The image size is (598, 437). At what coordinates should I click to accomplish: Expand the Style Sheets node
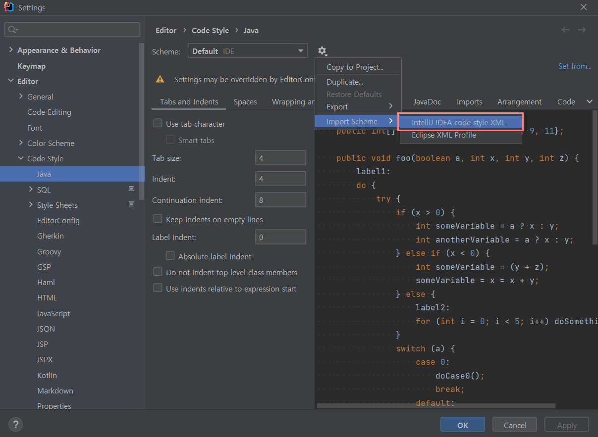[31, 205]
